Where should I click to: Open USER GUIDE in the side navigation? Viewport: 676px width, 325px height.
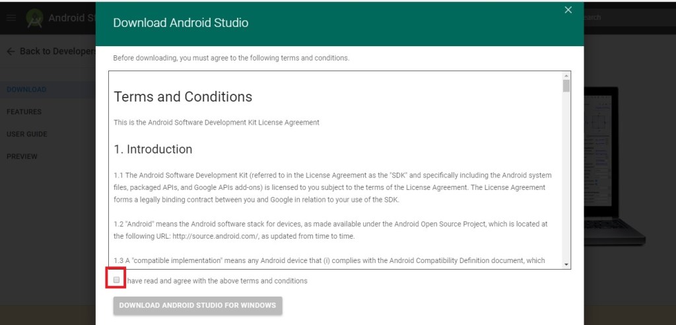click(x=26, y=134)
